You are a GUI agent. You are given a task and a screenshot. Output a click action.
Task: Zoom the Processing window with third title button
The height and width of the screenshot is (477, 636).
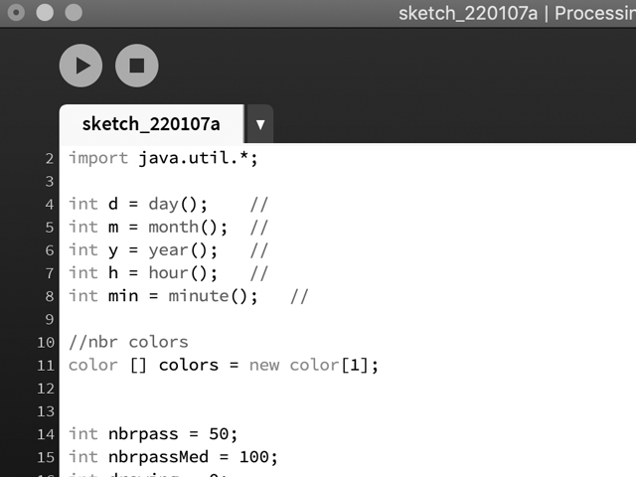pos(74,13)
